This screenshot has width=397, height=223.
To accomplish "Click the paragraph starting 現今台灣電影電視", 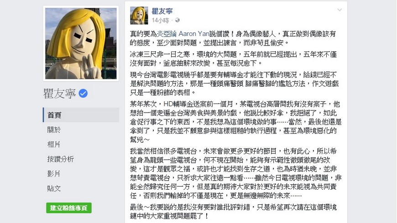I will click(234, 83).
